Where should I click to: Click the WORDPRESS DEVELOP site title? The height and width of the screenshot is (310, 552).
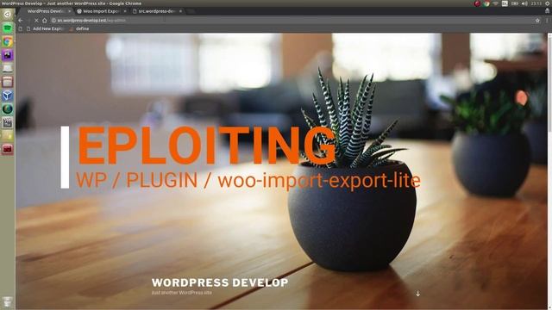point(220,282)
